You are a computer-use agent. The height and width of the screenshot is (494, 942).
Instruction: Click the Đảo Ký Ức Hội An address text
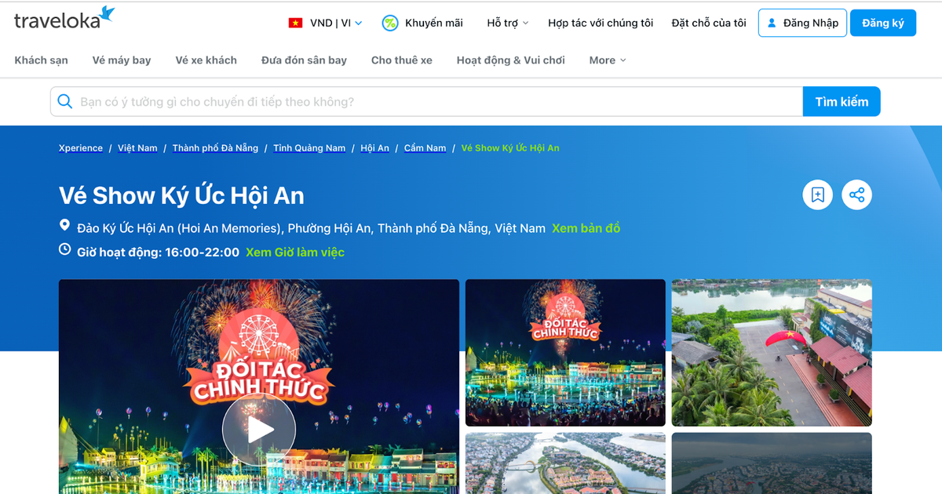(x=311, y=228)
